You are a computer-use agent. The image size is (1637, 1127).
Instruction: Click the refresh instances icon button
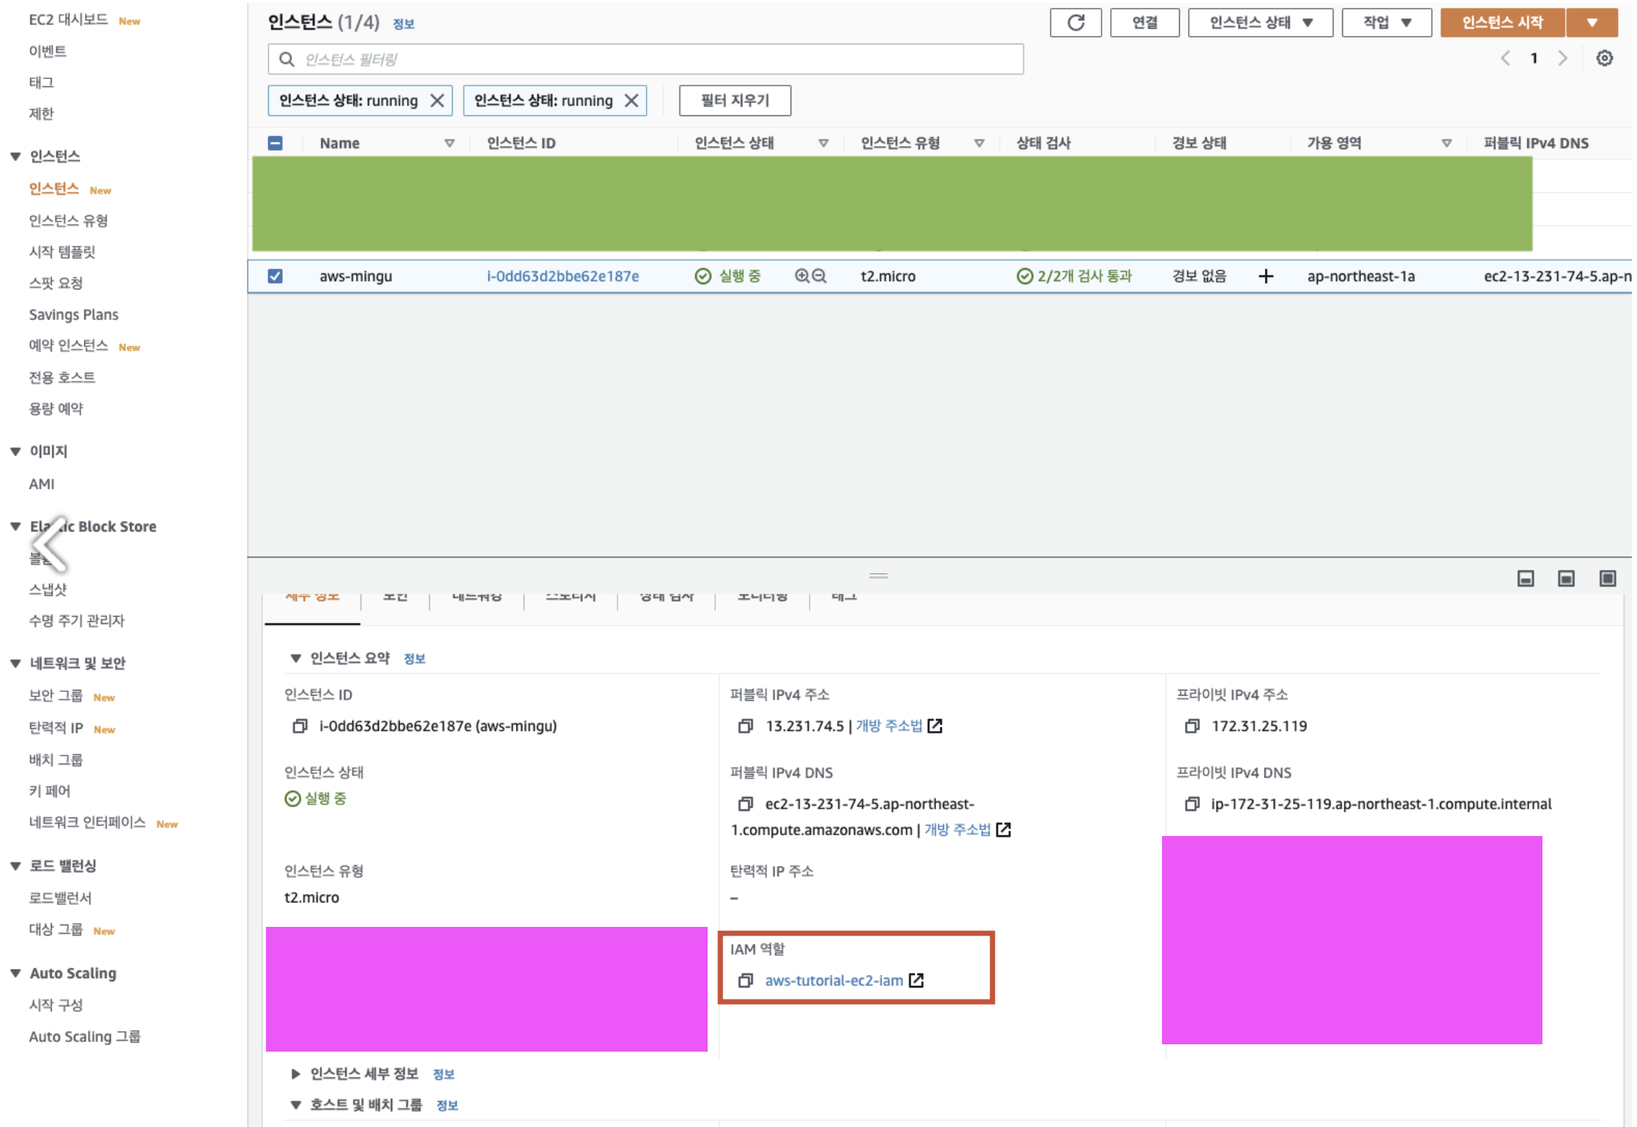(1075, 22)
